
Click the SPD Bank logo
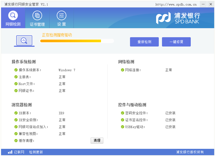point(178,18)
